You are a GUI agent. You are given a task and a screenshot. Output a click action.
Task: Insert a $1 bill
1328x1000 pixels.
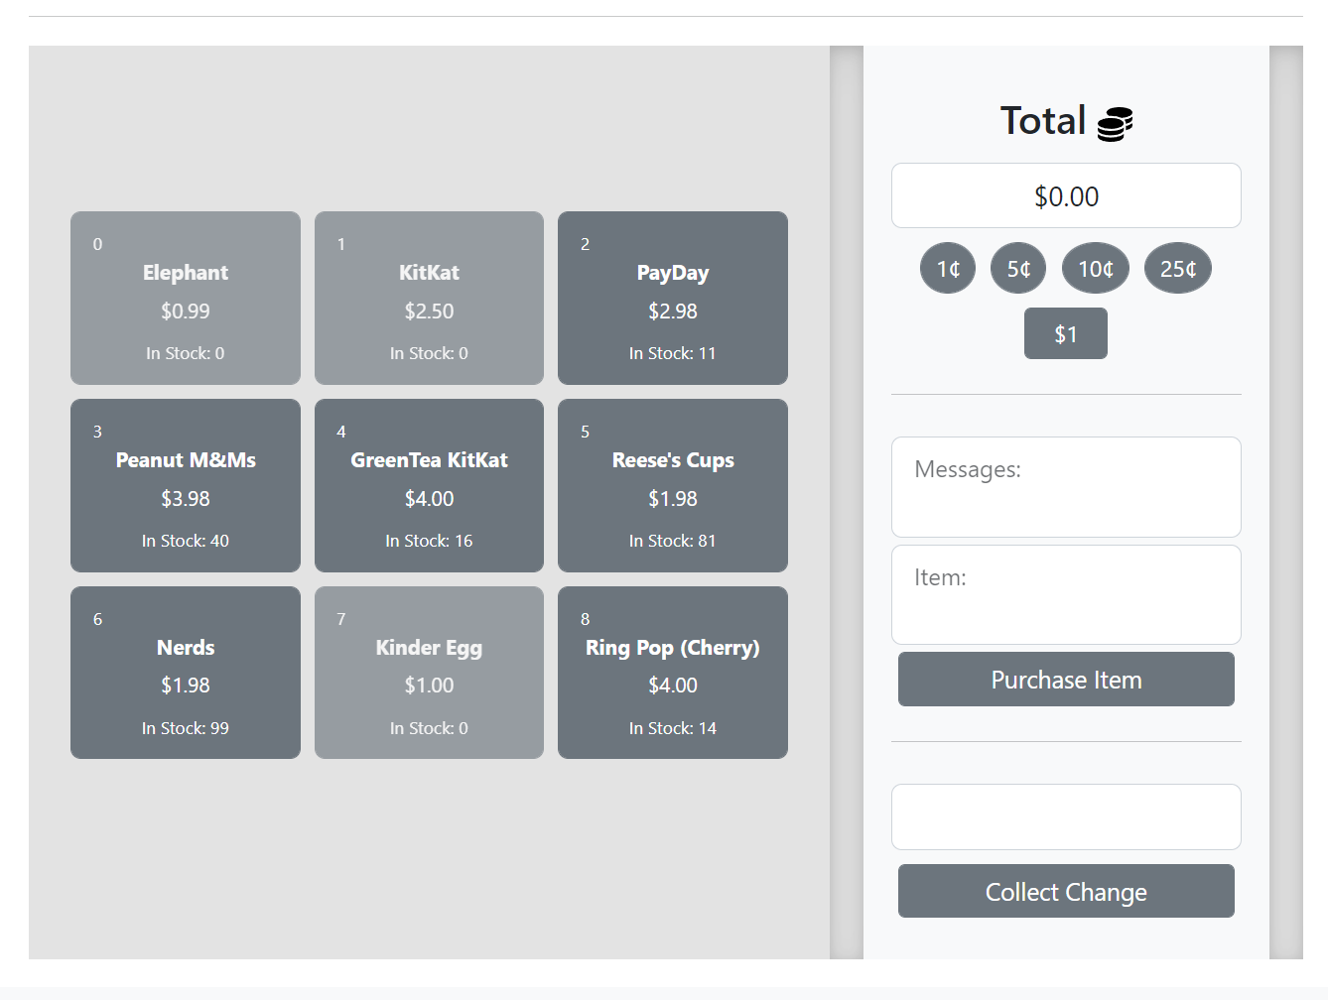pos(1065,334)
